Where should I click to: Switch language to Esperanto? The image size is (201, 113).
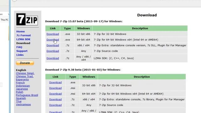pos(22,79)
